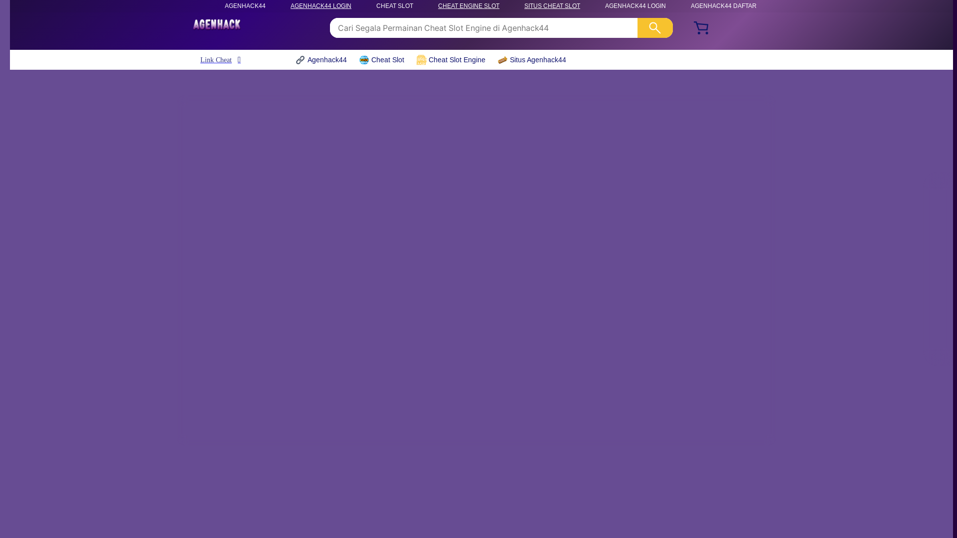
Task: Open SITUS CHEAT SLOT top link
Action: 552,6
